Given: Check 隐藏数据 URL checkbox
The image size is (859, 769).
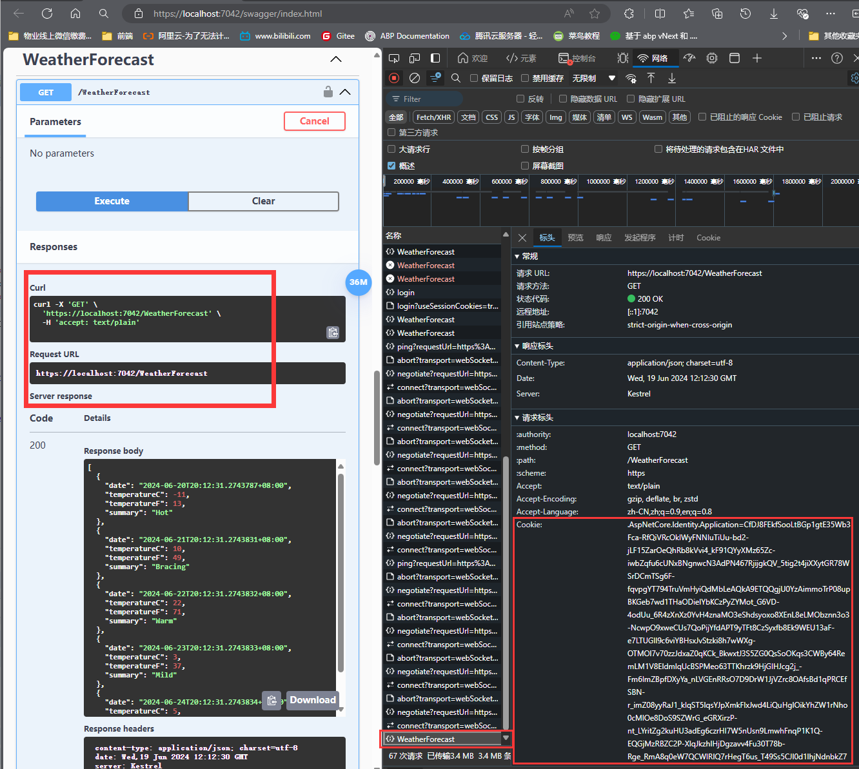Looking at the screenshot, I should pyautogui.click(x=563, y=99).
